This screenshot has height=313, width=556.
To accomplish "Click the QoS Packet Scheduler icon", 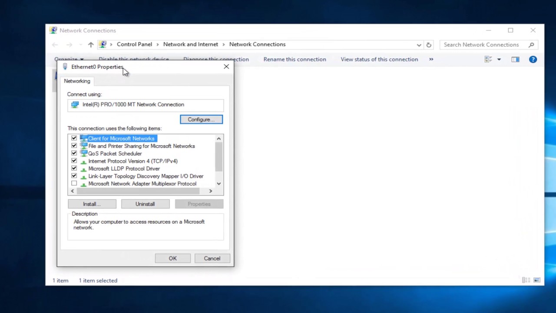I will 83,153.
